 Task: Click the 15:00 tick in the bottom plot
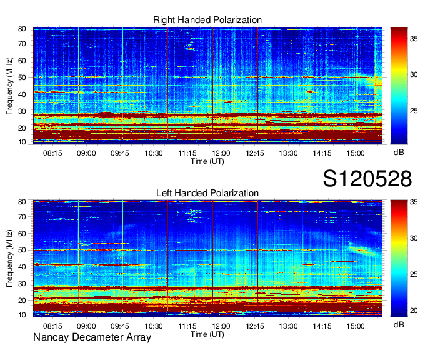click(356, 326)
